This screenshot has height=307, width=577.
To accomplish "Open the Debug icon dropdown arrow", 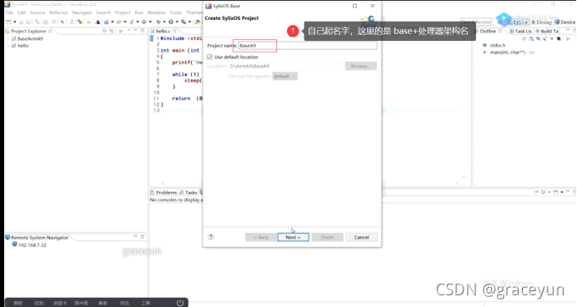I will [164, 22].
